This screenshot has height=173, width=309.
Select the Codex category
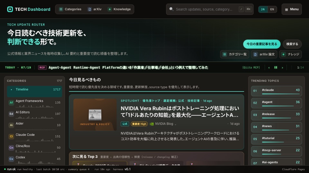[x=34, y=159]
